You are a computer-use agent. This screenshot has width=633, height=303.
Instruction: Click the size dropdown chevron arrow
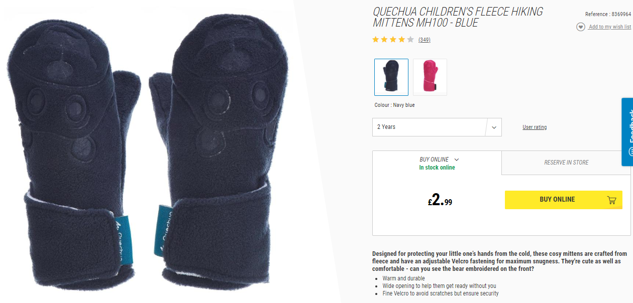point(494,127)
